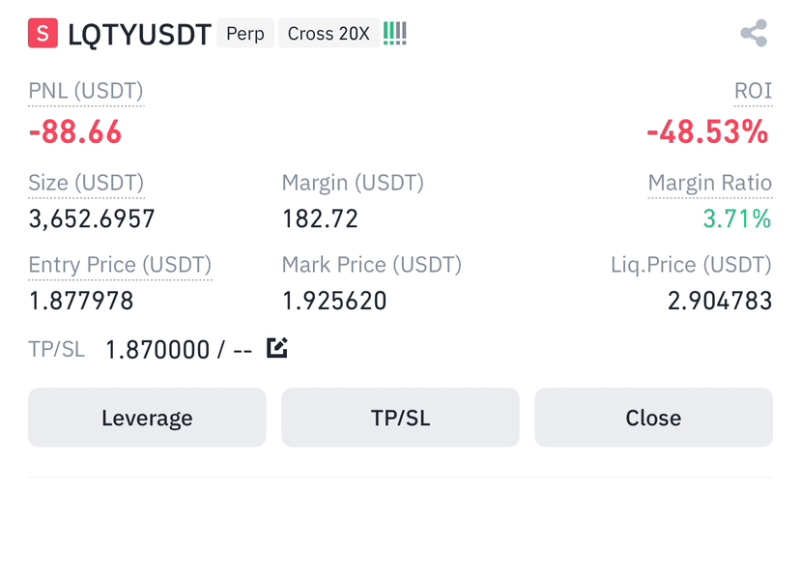Image resolution: width=801 pixels, height=579 pixels.
Task: Click the 3.71% margin ratio value
Action: (x=737, y=218)
